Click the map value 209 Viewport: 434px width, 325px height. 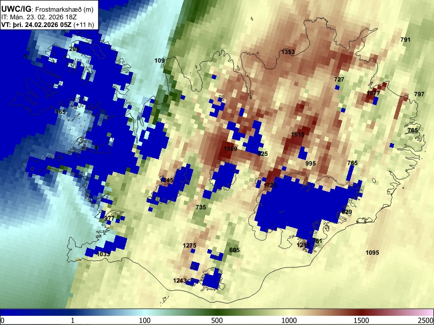[x=74, y=49]
